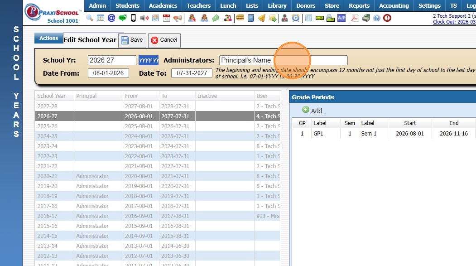Click the red date calendar icon

(x=166, y=18)
